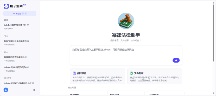Click the 合同审查 document icon

[x=74, y=73]
